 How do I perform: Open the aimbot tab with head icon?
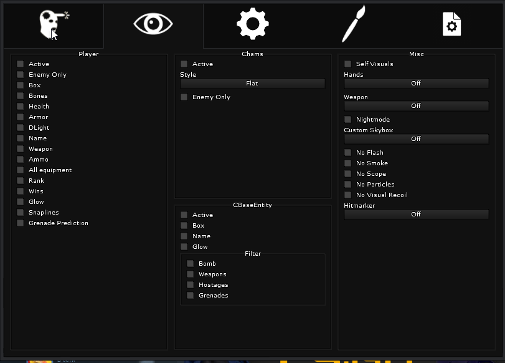(54, 25)
